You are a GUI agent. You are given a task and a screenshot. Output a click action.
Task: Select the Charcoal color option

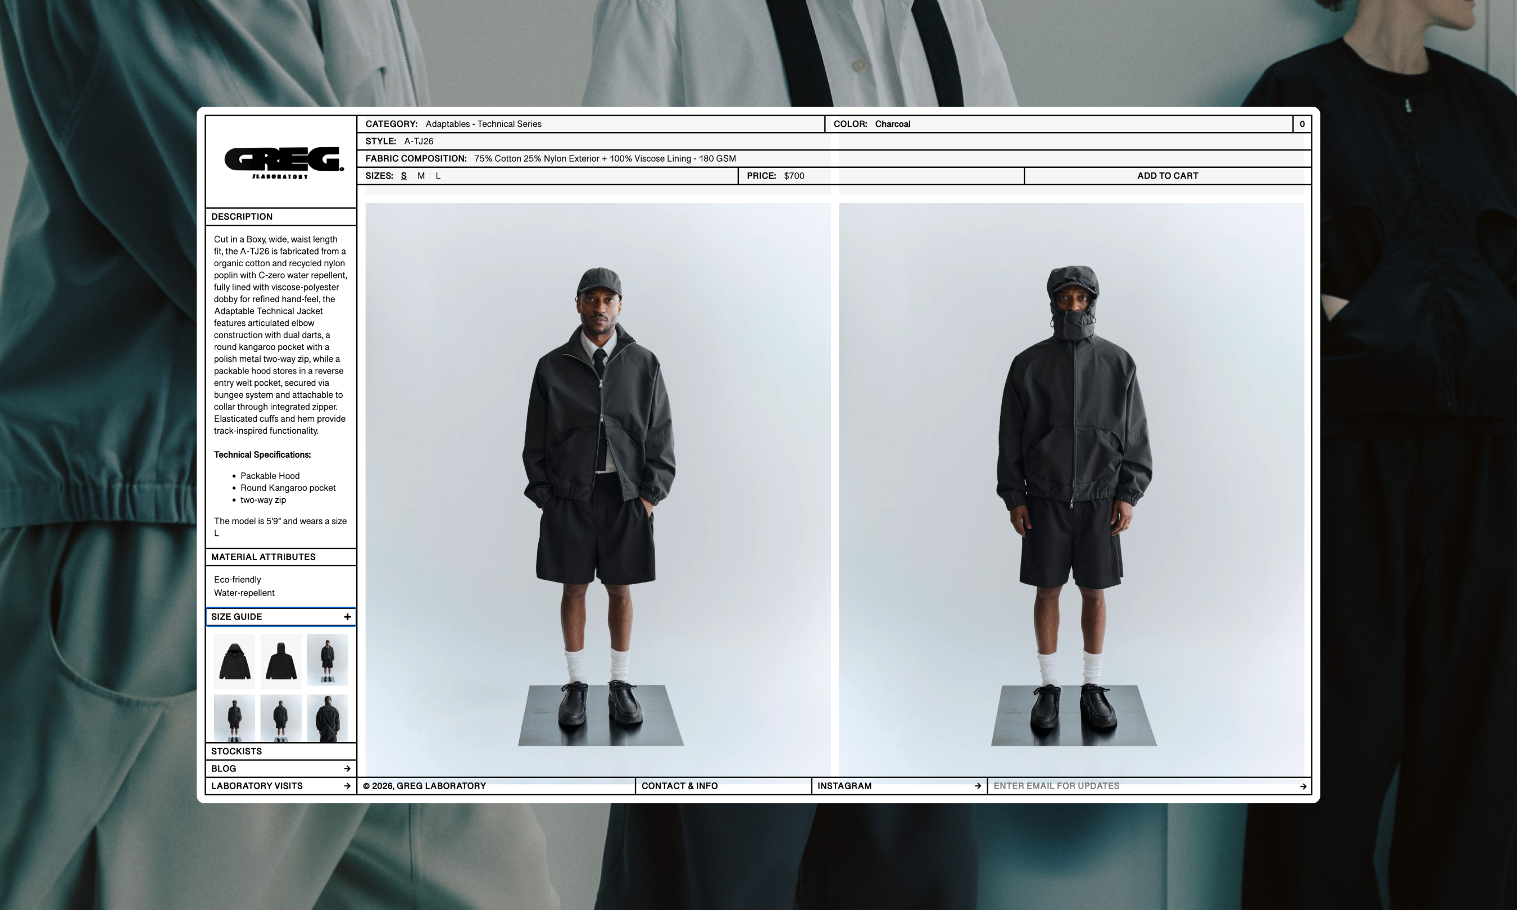pos(892,124)
